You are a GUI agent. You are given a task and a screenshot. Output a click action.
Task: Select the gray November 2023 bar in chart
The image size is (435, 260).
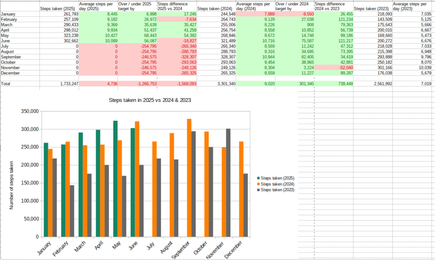[x=228, y=183]
